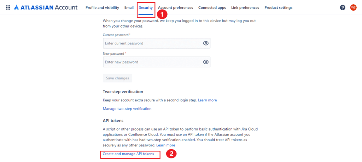Click Manage two-step verification link

[127, 109]
